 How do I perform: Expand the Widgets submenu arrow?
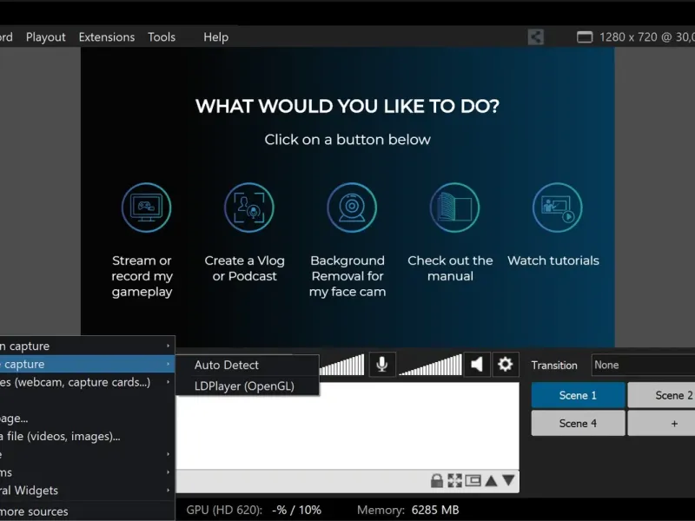click(168, 490)
